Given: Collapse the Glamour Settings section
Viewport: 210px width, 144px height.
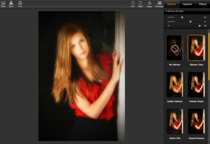Looking at the screenshot, I should pyautogui.click(x=166, y=11).
